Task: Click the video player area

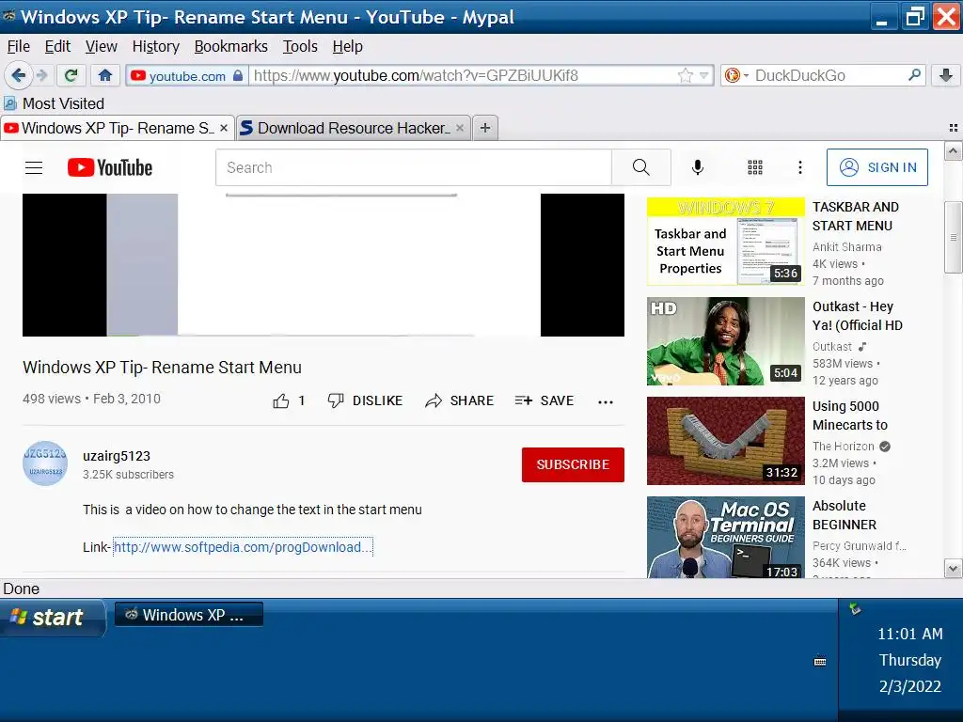Action: tap(324, 265)
